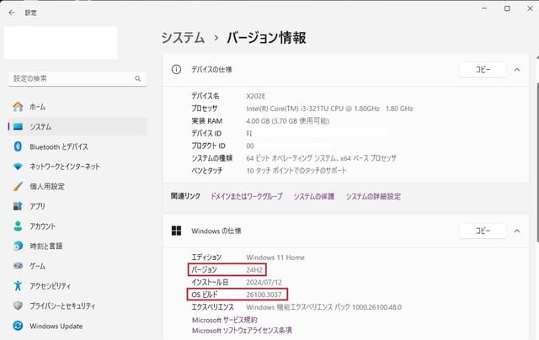Image resolution: width=539 pixels, height=340 pixels.
Task: Click the OS build value 26100.3037
Action: point(264,295)
